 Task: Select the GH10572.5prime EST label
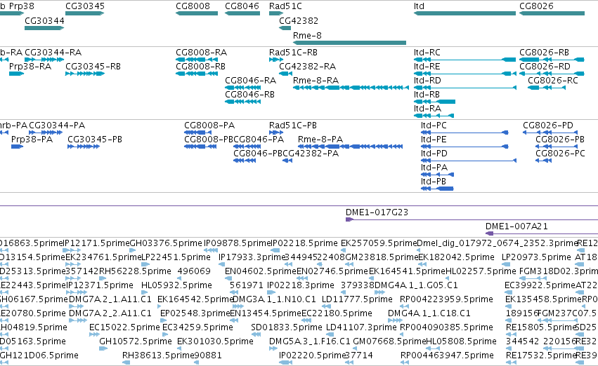pyautogui.click(x=136, y=341)
